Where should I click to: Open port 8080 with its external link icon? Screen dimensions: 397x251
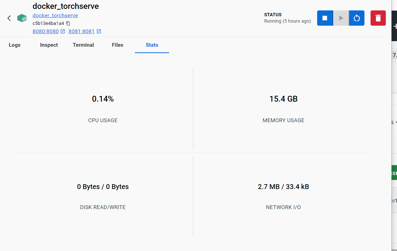[x=63, y=31]
